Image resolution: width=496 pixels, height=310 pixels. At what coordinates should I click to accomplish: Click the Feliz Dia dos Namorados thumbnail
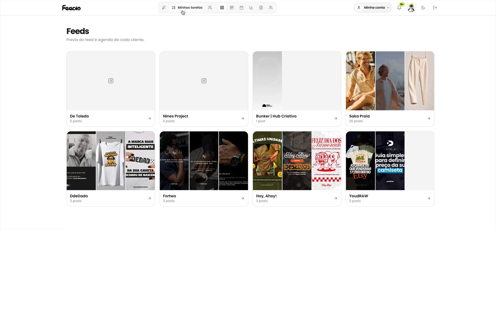tap(327, 161)
